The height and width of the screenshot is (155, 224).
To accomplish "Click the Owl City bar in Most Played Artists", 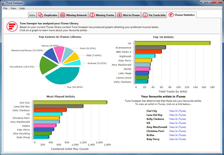I will 70,102.
